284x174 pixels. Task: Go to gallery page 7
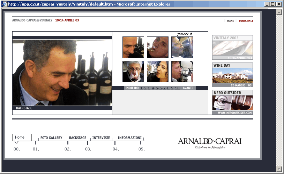[x=164, y=88]
